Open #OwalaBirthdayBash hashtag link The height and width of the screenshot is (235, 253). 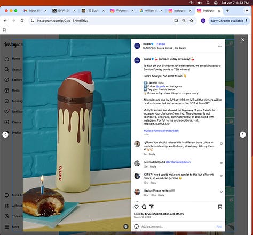point(166,131)
